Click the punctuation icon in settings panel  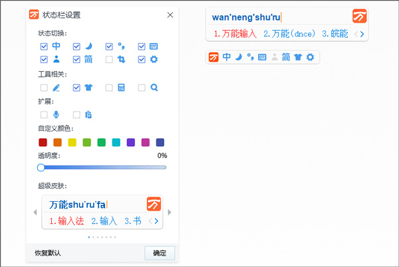[x=122, y=46]
